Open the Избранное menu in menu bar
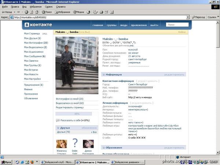Image resolution: width=220 pixels, height=165 pixels. tap(36, 7)
